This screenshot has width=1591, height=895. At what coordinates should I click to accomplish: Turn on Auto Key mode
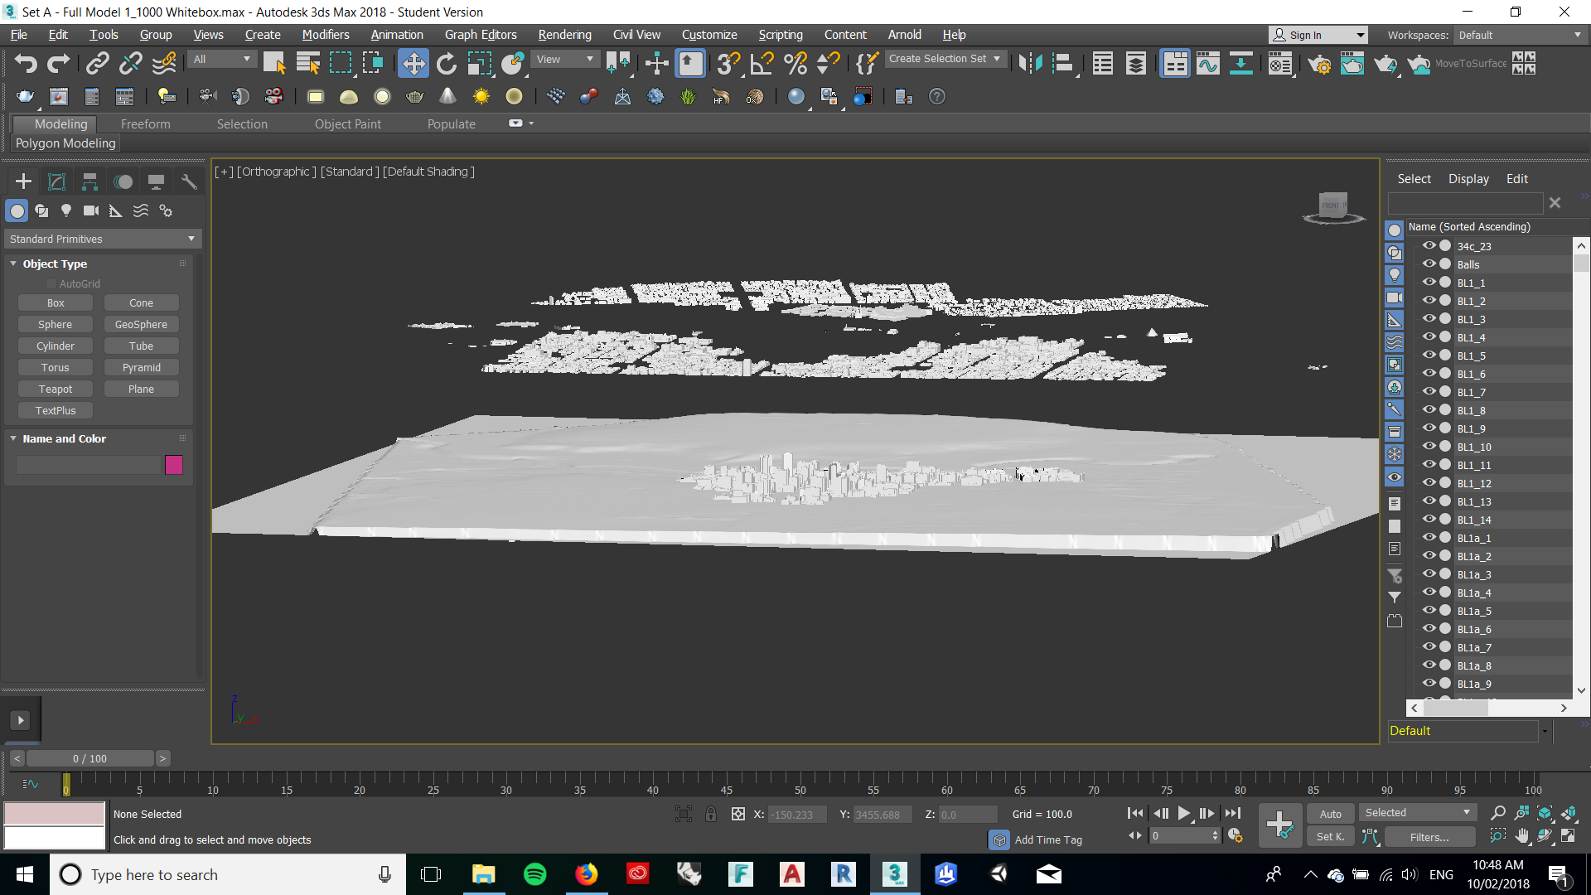pos(1330,813)
